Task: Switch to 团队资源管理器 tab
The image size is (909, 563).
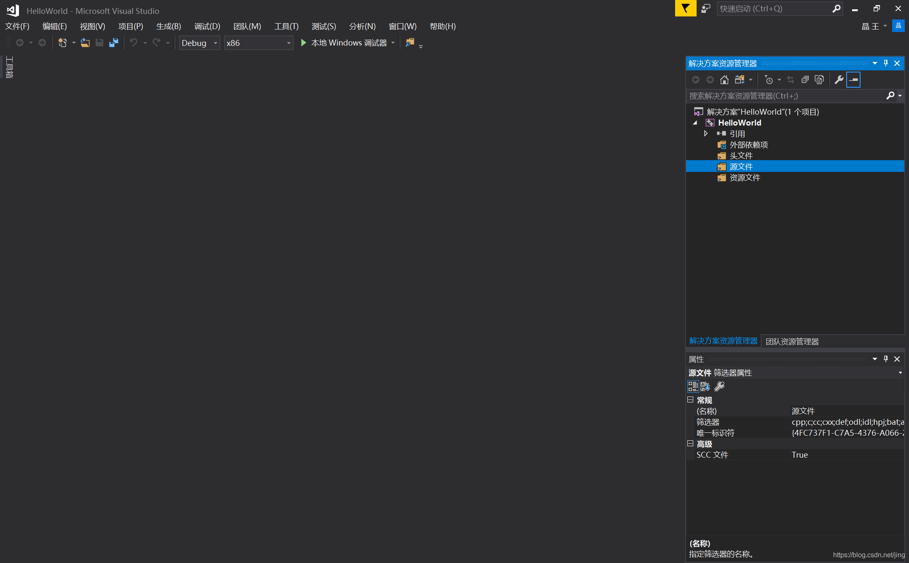Action: (792, 341)
